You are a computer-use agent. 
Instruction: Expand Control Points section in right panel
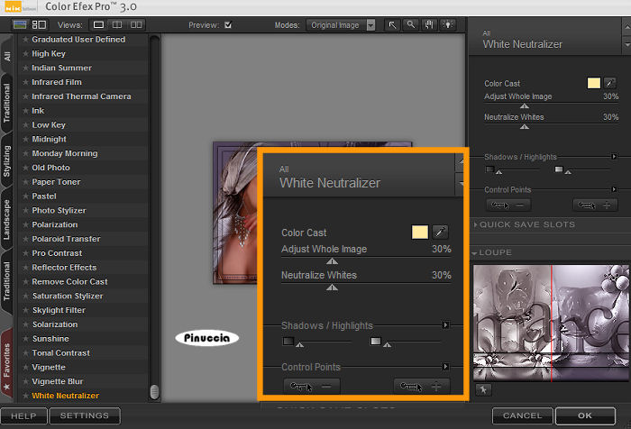(x=614, y=189)
